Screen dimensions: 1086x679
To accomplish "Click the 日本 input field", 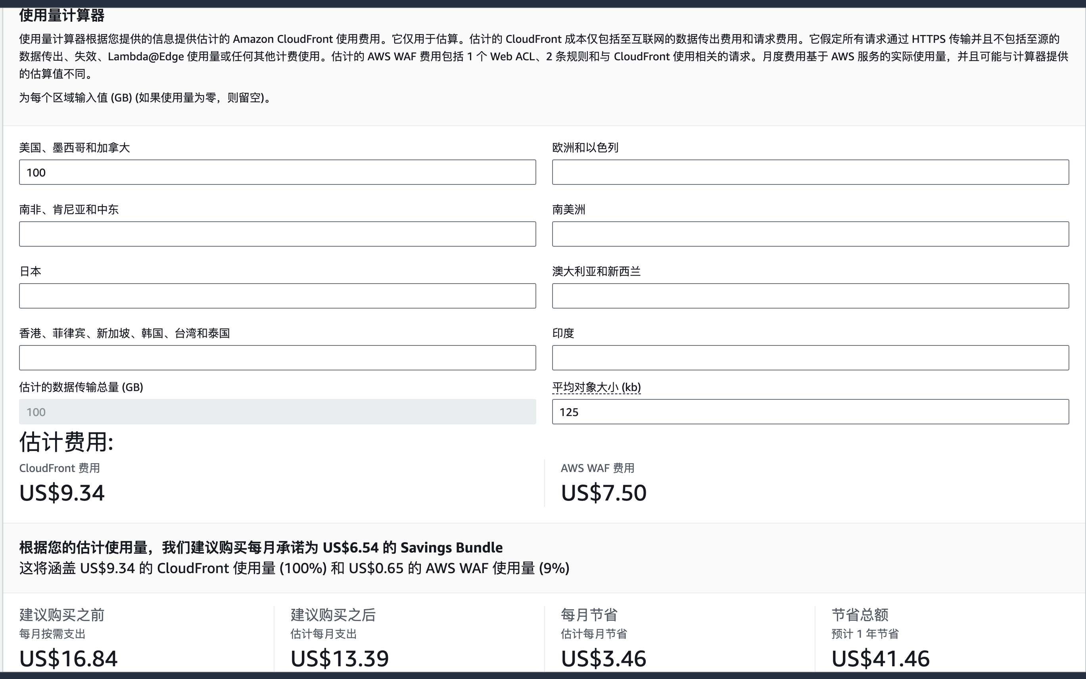I will 277,296.
